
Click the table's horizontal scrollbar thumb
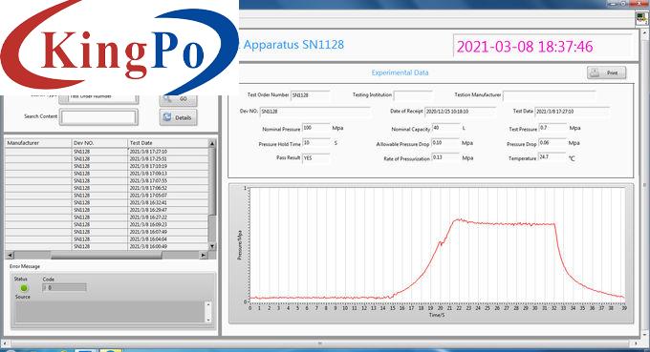106,256
